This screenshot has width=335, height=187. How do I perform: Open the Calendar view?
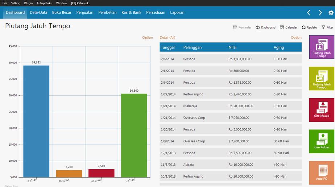click(288, 28)
